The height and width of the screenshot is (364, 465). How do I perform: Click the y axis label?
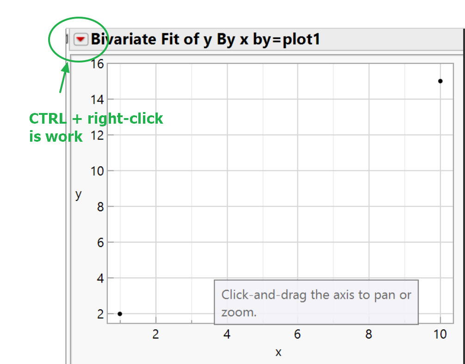pos(78,195)
